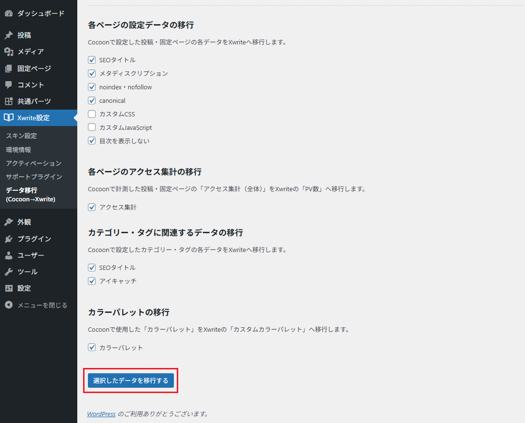Viewport: 525px width, 423px height.
Task: Follow the WordPress footer link
Action: click(x=101, y=414)
